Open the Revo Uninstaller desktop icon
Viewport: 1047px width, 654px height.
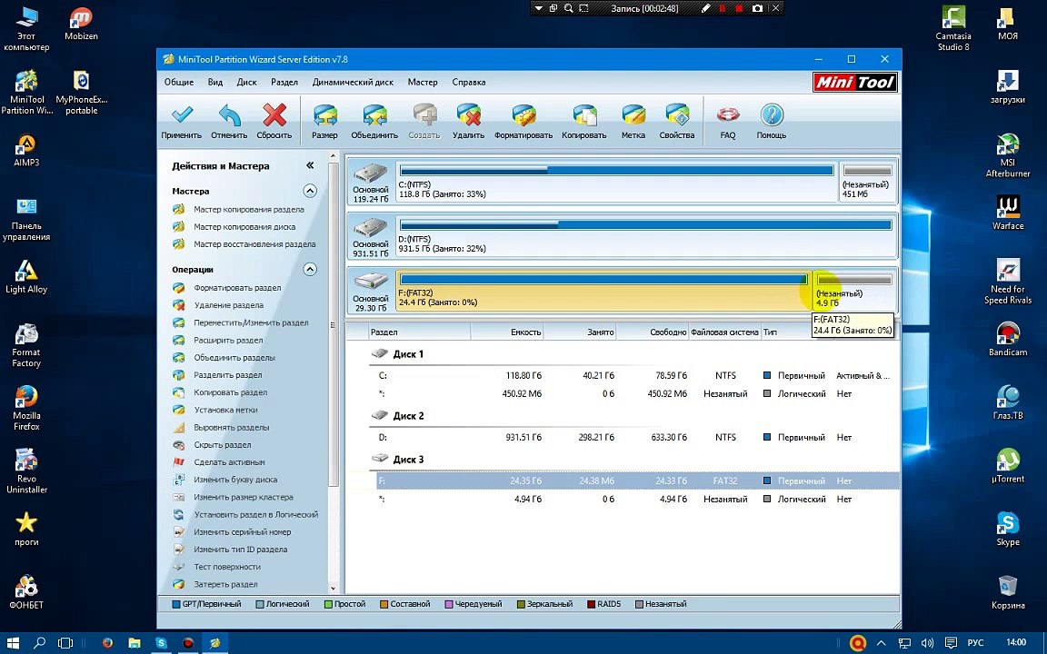pos(26,471)
